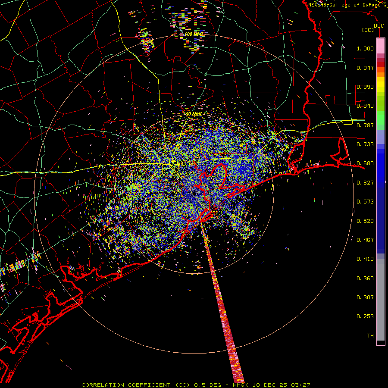Click the 0.787 scale value
The image size is (388, 388).
click(x=365, y=125)
